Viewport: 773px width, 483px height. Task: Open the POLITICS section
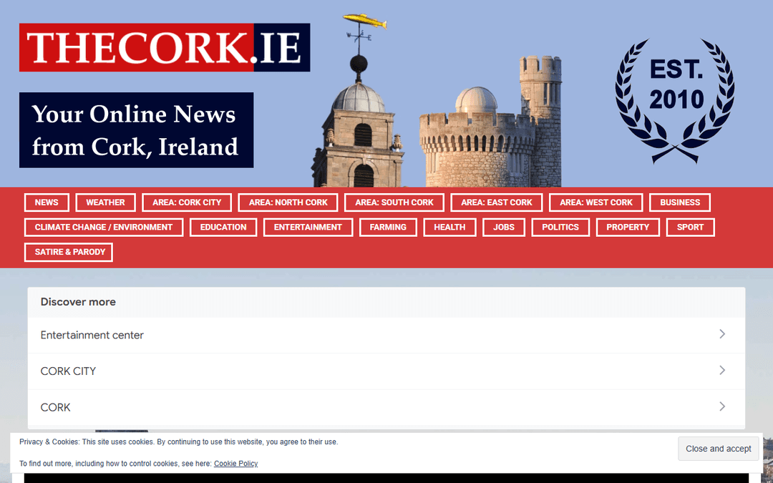click(560, 228)
